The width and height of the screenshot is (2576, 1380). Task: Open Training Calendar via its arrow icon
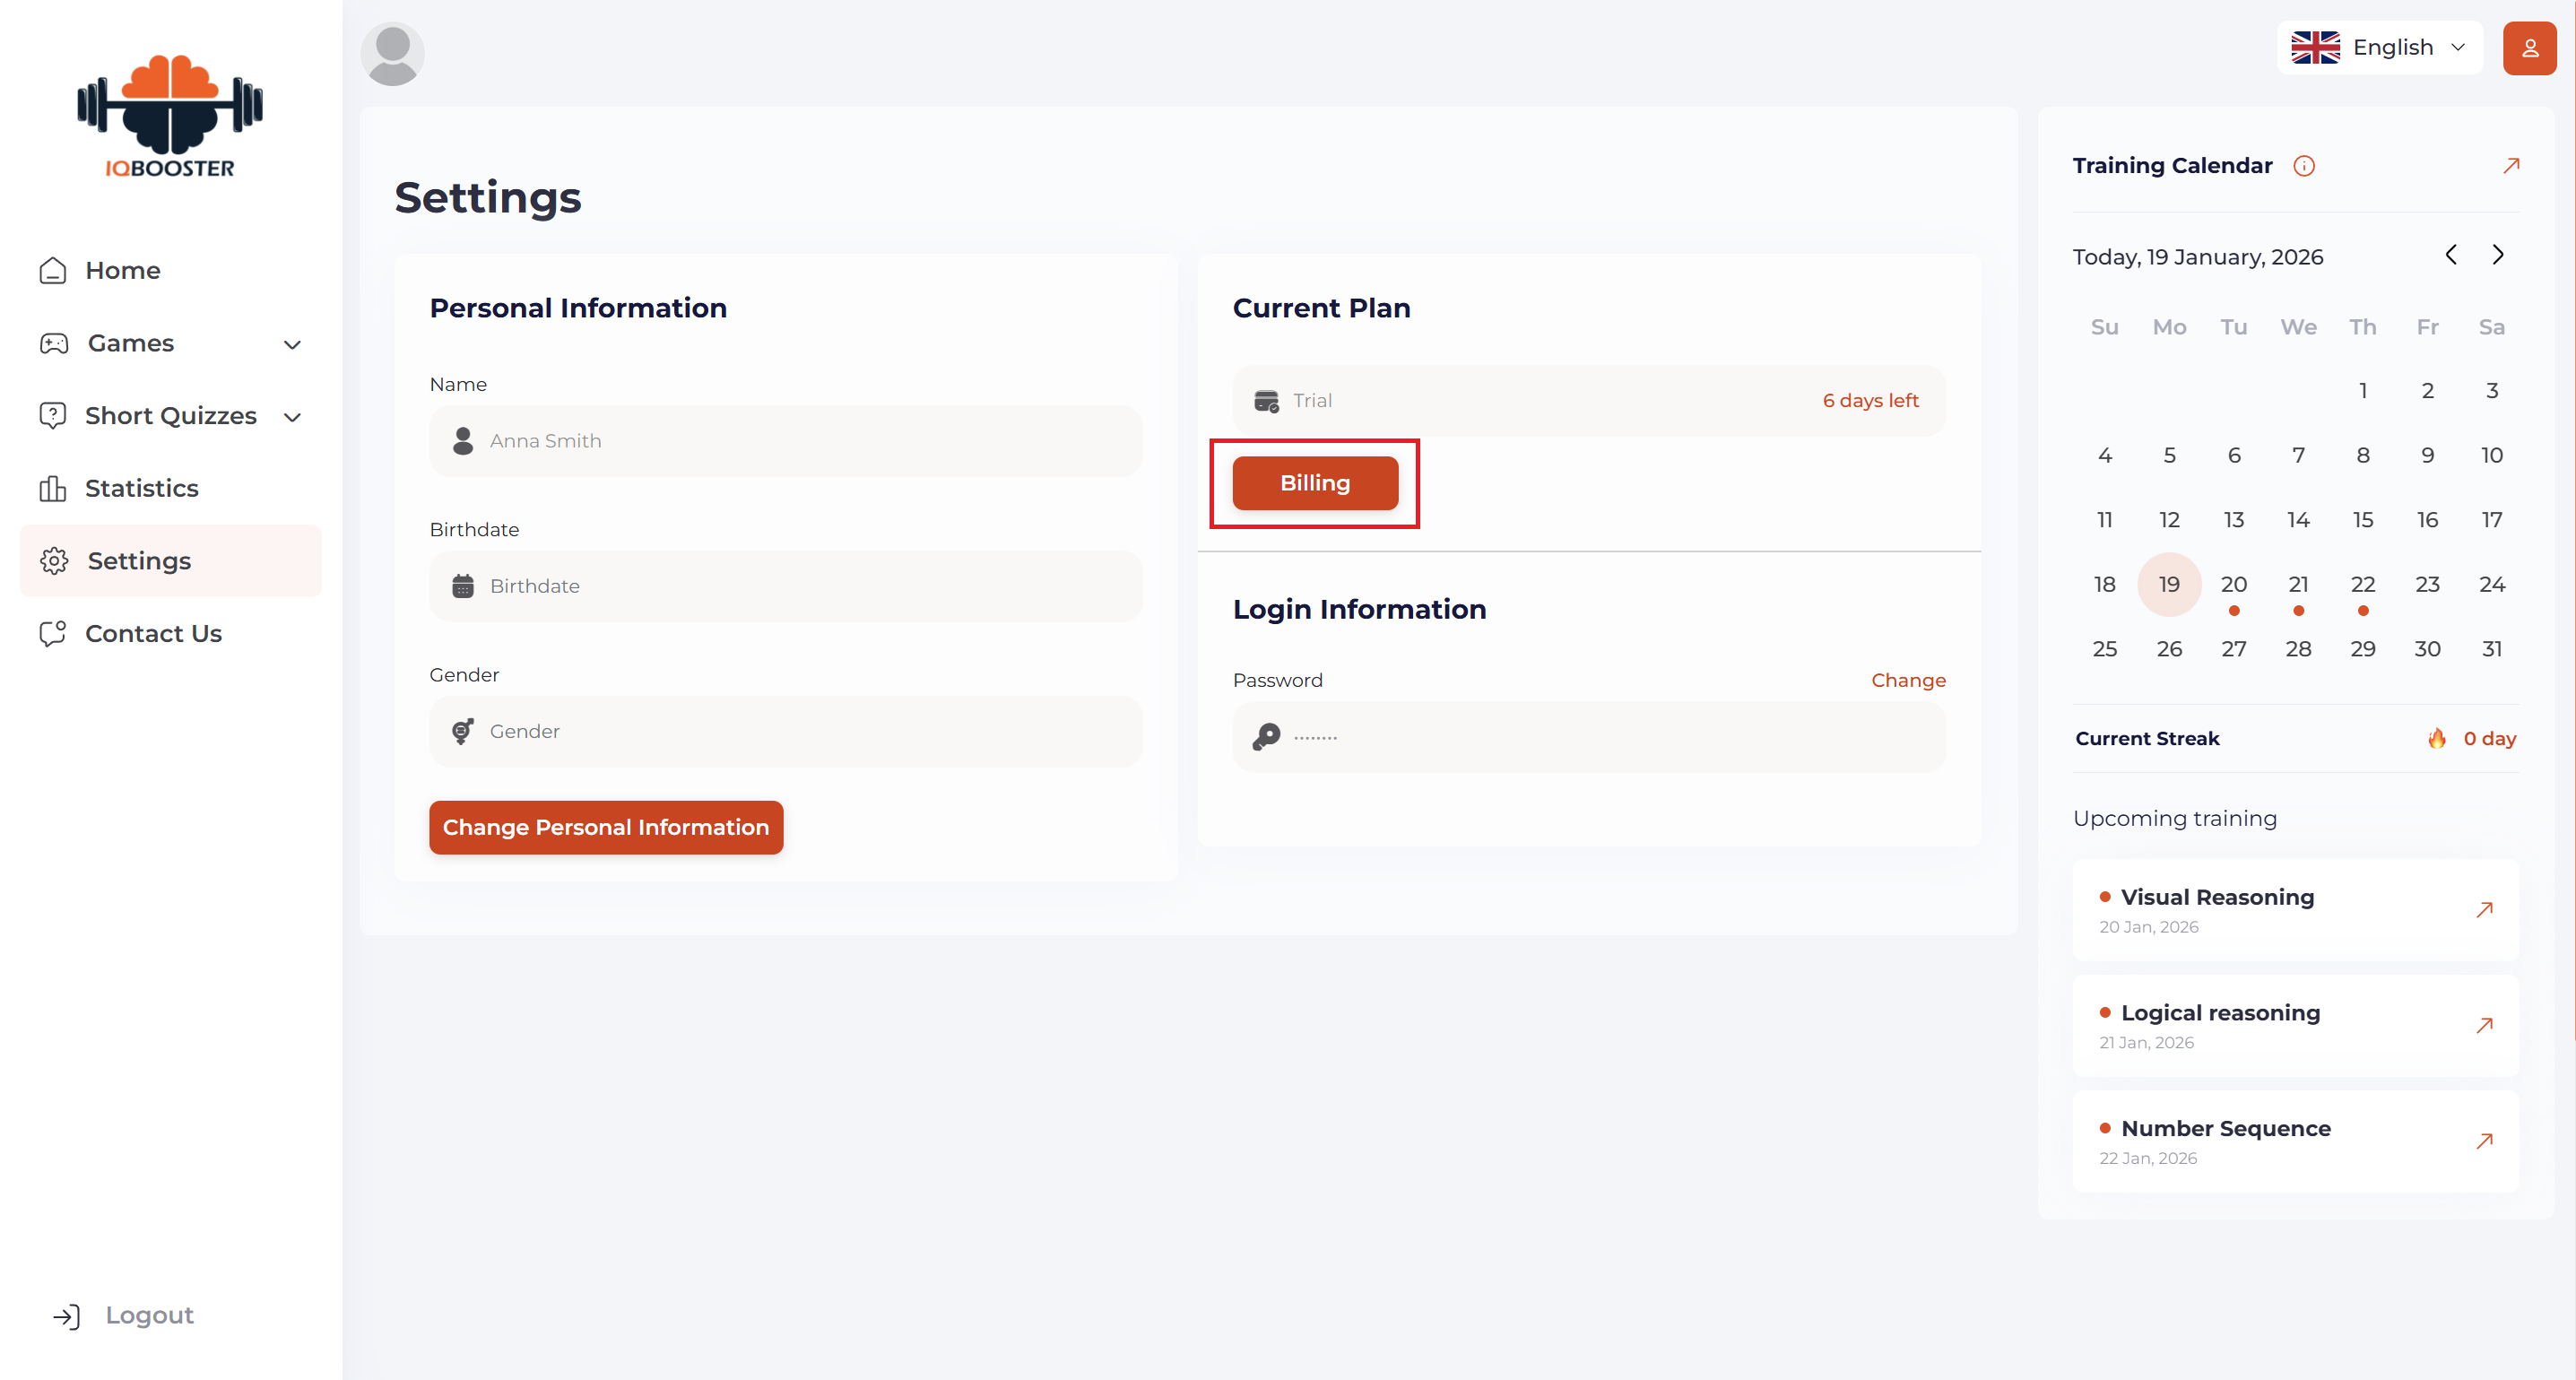[2510, 166]
